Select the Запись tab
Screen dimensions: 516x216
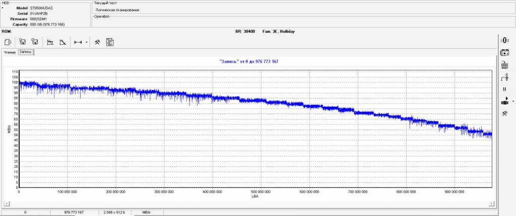click(25, 52)
